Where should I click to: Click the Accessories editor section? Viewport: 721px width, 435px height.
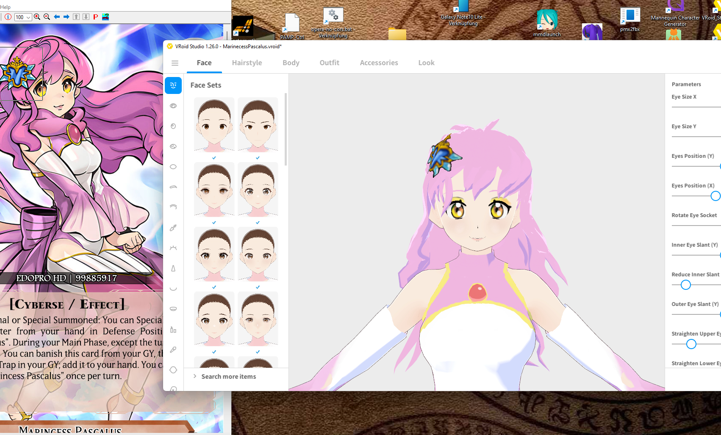[x=379, y=63]
